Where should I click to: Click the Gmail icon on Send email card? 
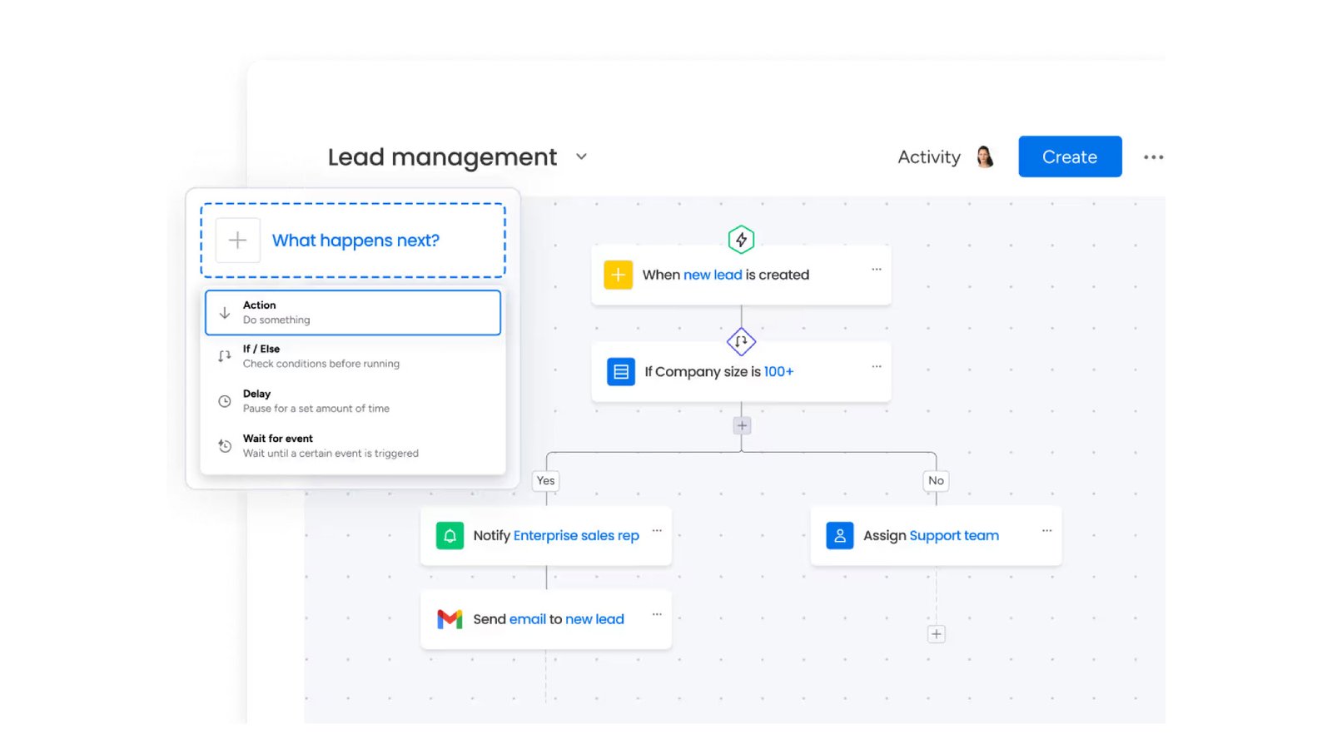pos(450,619)
